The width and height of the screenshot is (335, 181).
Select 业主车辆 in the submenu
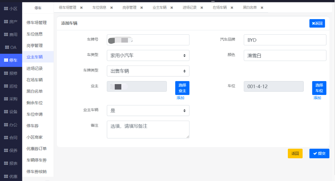pyautogui.click(x=38, y=57)
